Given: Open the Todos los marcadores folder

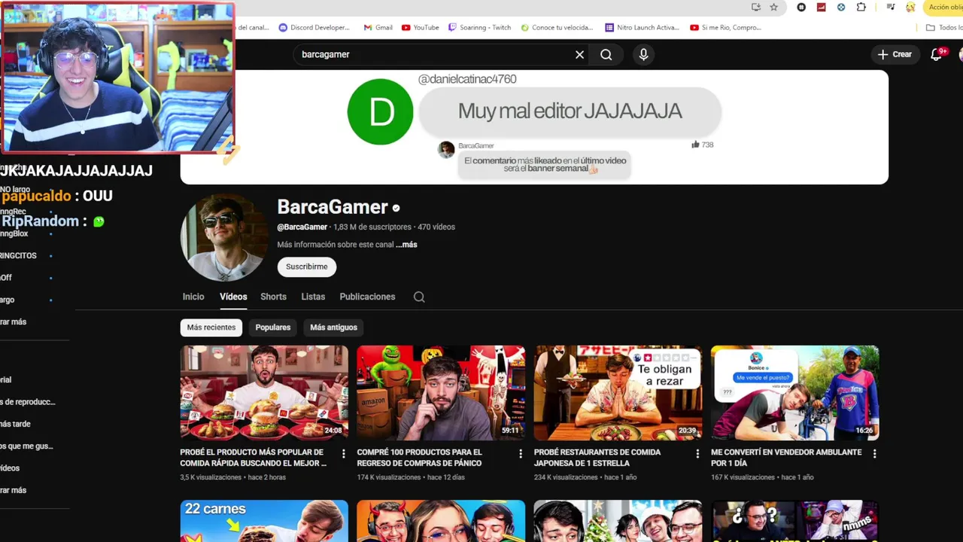Looking at the screenshot, I should pyautogui.click(x=943, y=27).
